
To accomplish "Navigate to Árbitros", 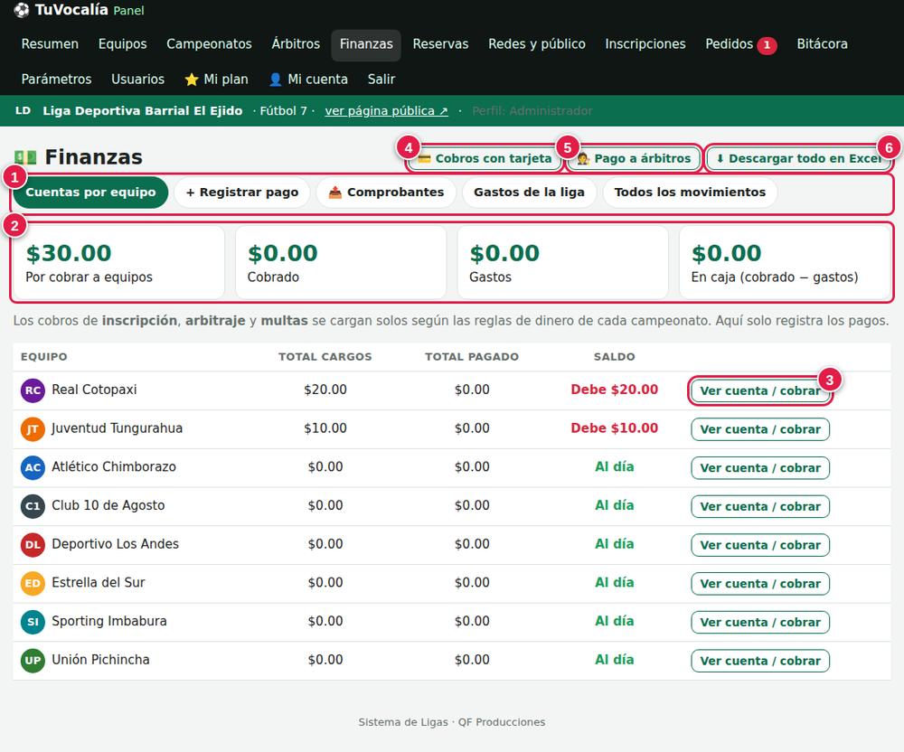I will [296, 44].
